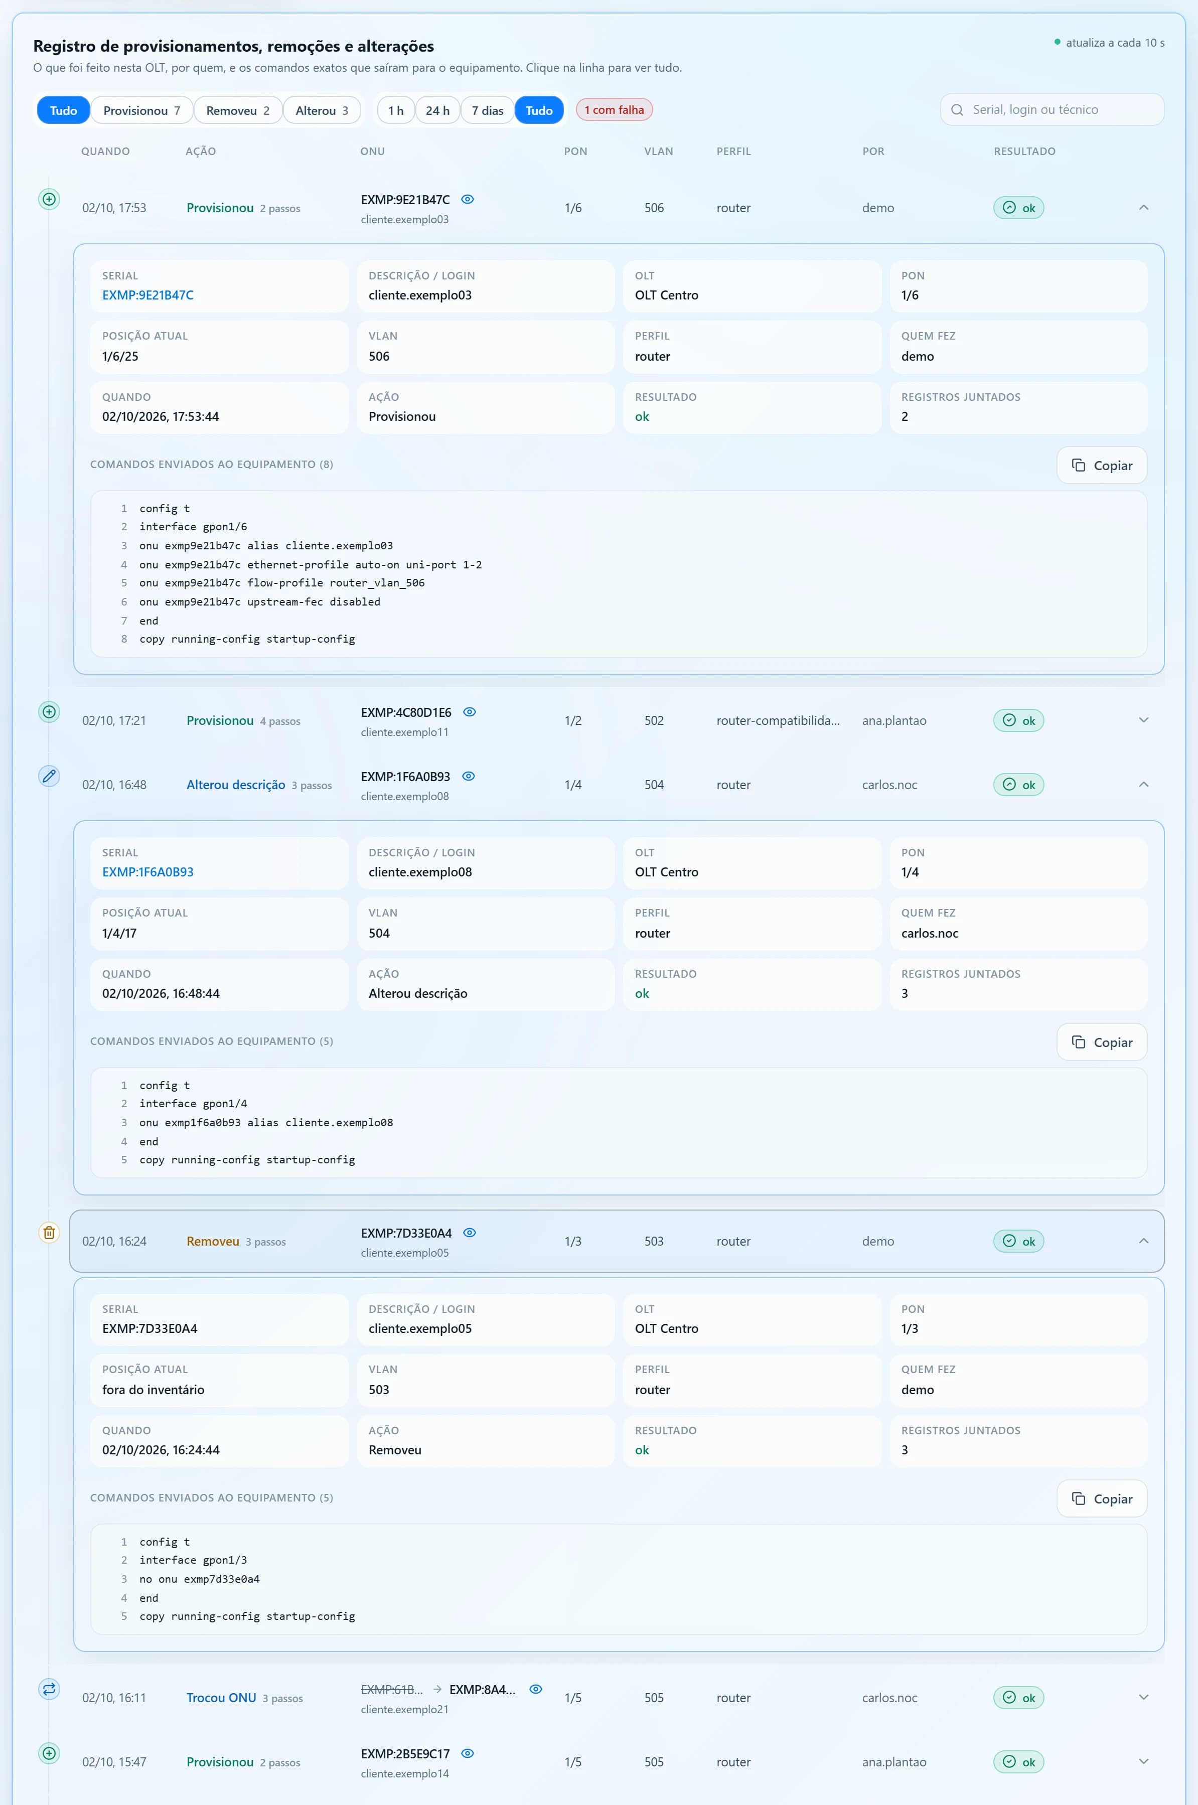The image size is (1198, 1805).
Task: Click the Removeu action label
Action: click(213, 1241)
